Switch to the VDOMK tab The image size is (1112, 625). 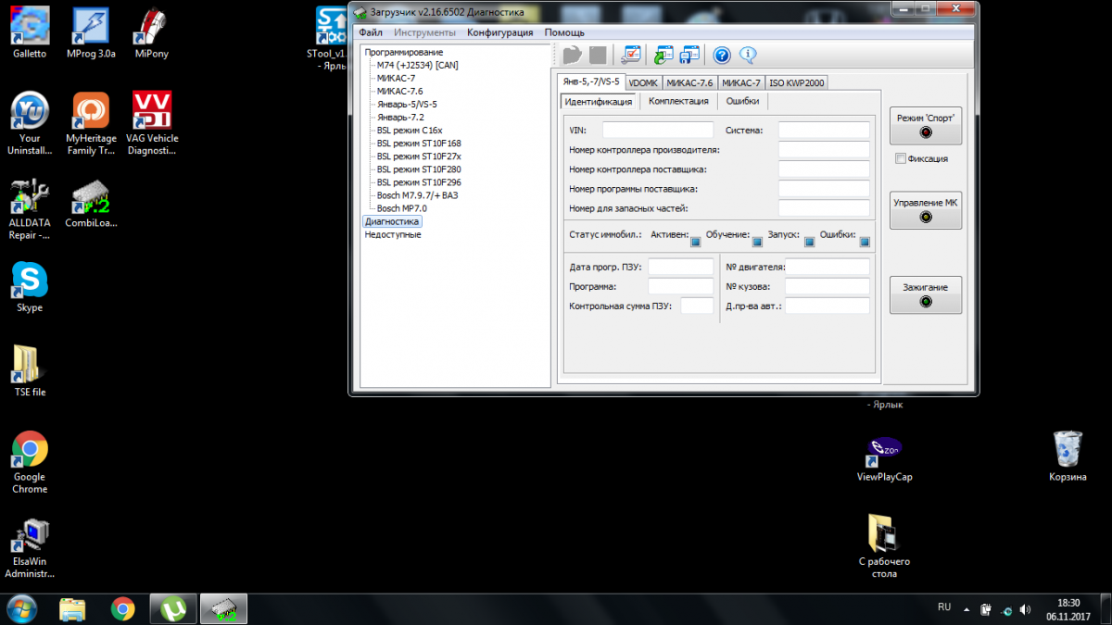(643, 83)
